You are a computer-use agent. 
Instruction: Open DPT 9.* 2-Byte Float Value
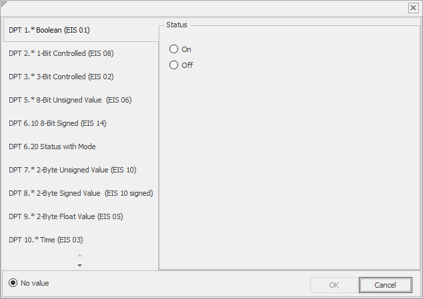pos(80,216)
